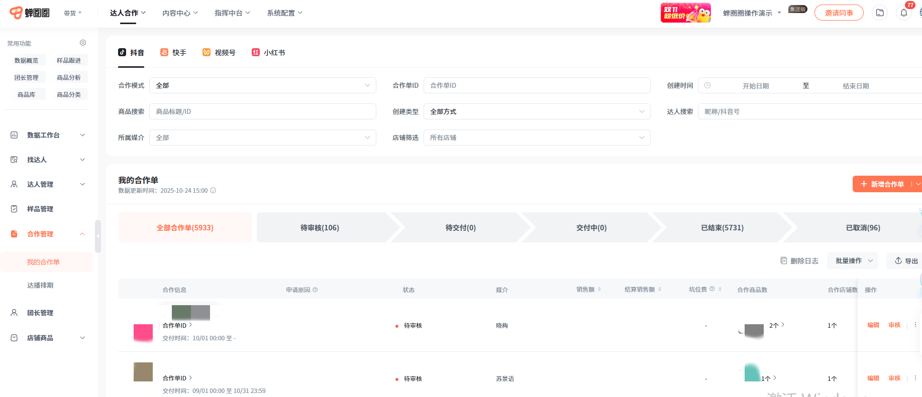The width and height of the screenshot is (922, 397).
Task: Click help icon beside 申请原因 column
Action: 315,290
